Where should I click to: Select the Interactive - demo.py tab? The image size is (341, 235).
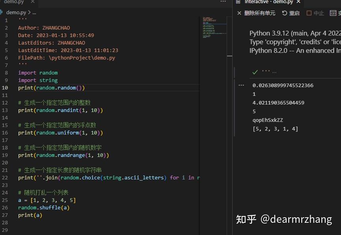pyautogui.click(x=269, y=2)
